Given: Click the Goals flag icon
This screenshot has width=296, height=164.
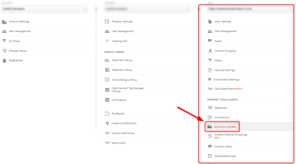Looking at the screenshot, I should [x=210, y=40].
